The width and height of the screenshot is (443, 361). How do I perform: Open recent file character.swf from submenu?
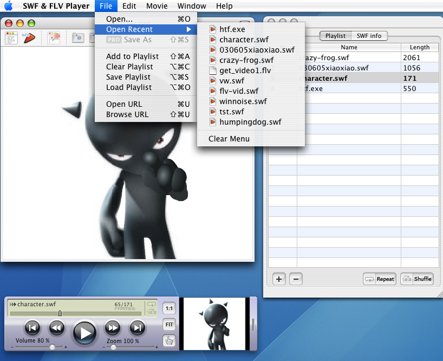[251, 40]
